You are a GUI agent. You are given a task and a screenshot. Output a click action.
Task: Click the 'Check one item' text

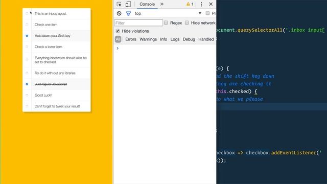(x=46, y=25)
